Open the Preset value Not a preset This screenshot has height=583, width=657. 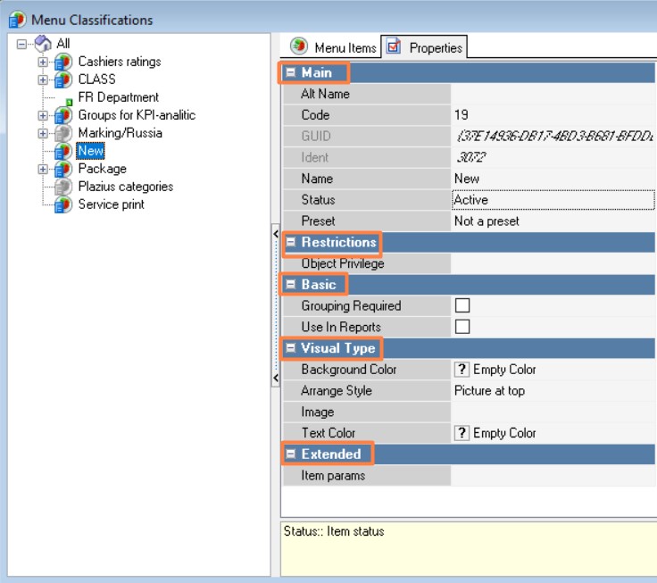tap(553, 221)
